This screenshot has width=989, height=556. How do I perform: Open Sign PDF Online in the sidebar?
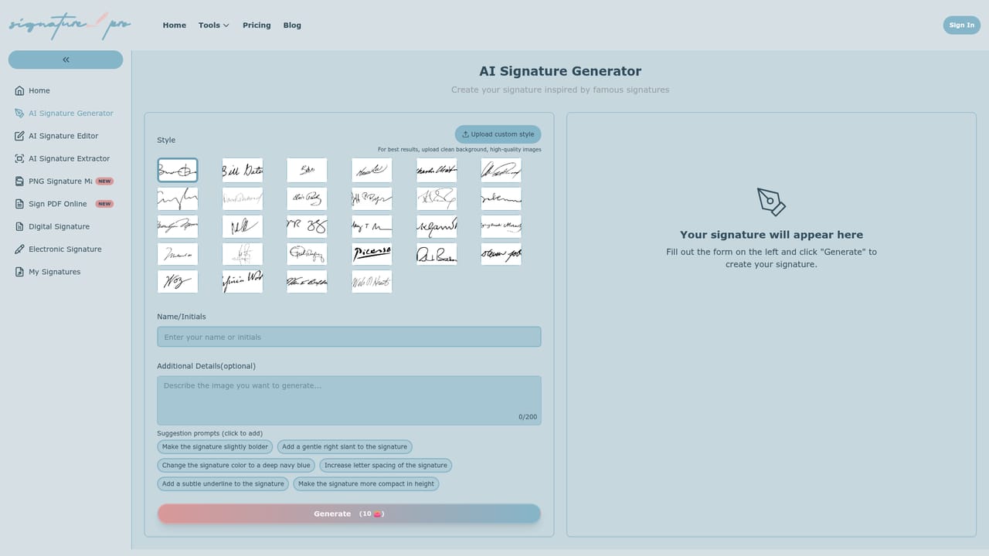[66, 204]
